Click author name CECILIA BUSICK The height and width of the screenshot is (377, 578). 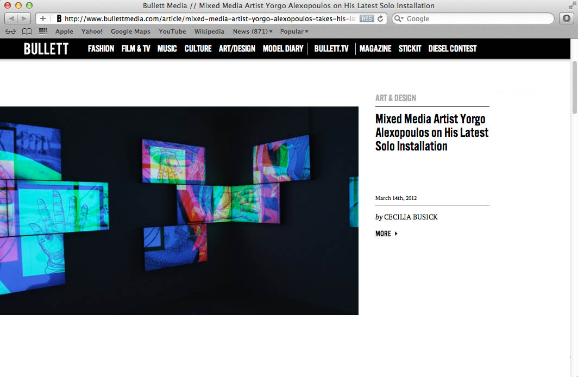(x=411, y=217)
